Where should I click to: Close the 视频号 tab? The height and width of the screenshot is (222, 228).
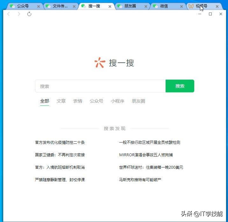pyautogui.click(x=217, y=6)
